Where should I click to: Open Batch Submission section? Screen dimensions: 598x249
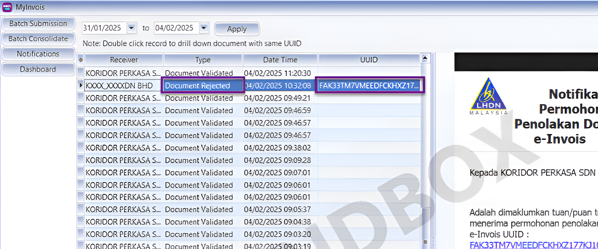coord(38,24)
